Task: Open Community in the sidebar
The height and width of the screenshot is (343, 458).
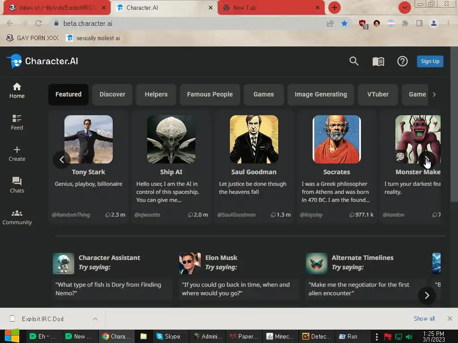Action: [17, 218]
